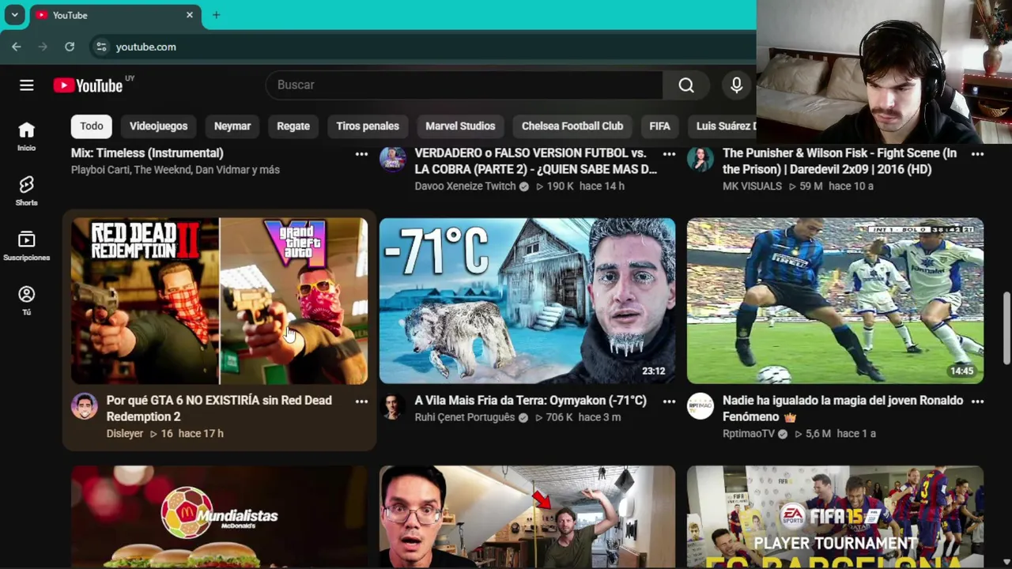Start voice search with microphone

click(x=737, y=85)
